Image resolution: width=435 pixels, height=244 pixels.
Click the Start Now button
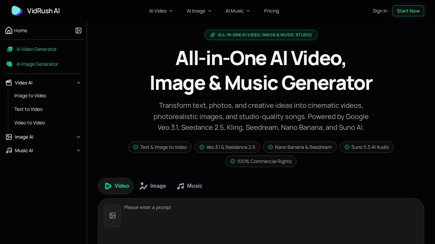[408, 11]
